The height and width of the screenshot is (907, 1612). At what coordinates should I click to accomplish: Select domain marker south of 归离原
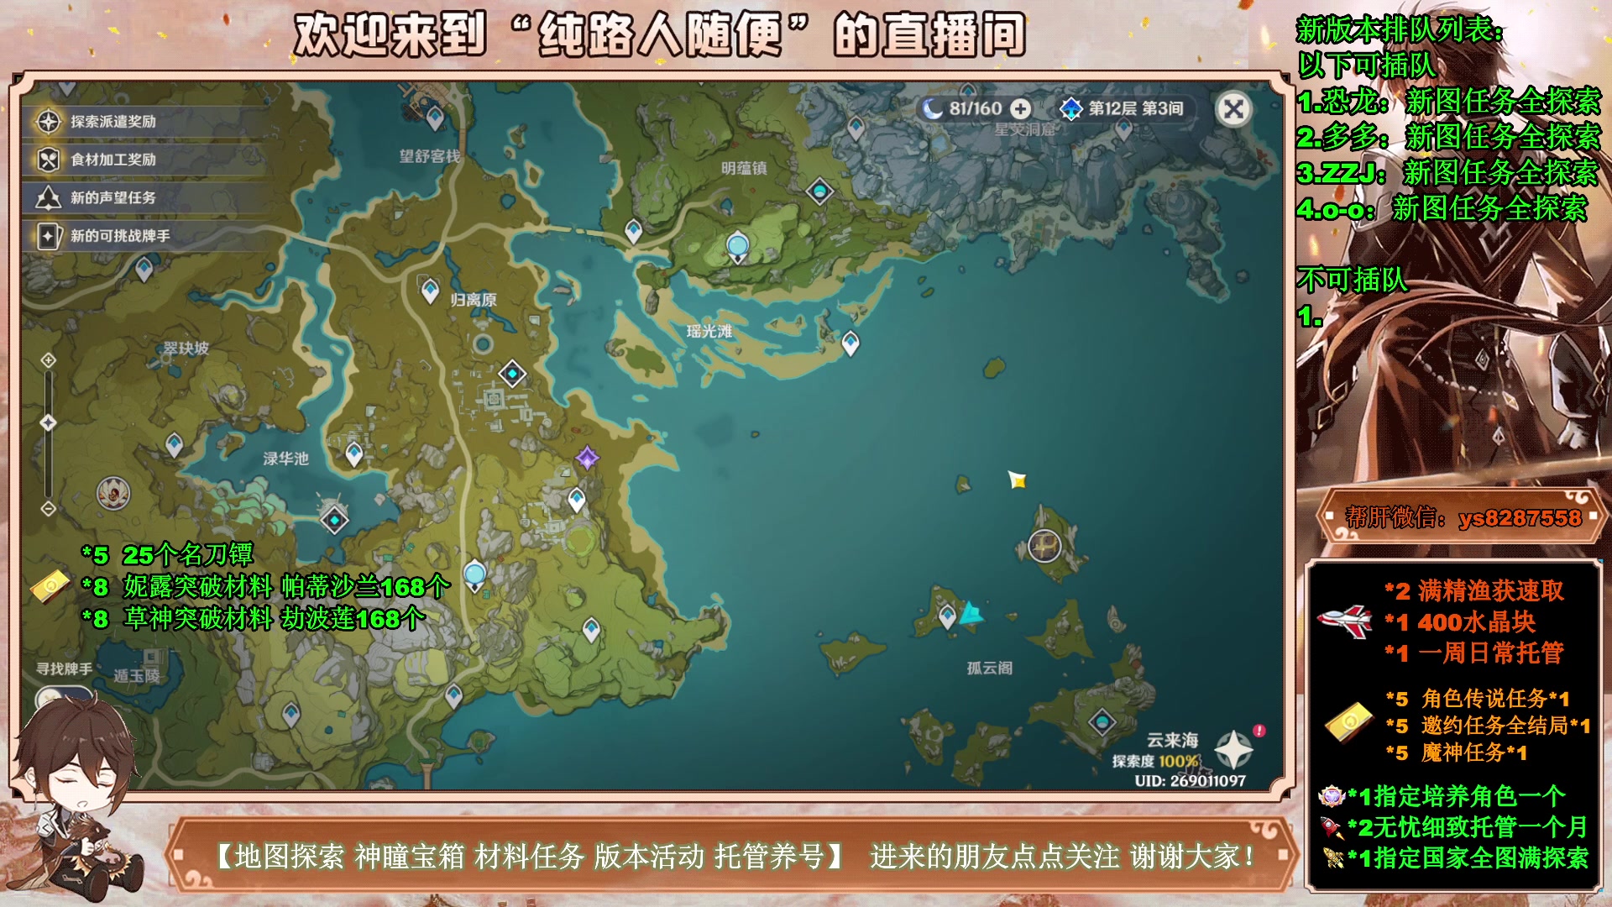[x=512, y=374]
